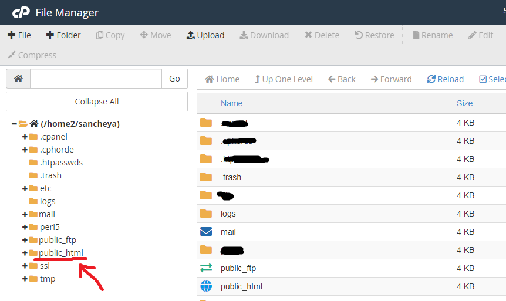This screenshot has width=506, height=301.
Task: Click the path input field
Action: (96, 79)
